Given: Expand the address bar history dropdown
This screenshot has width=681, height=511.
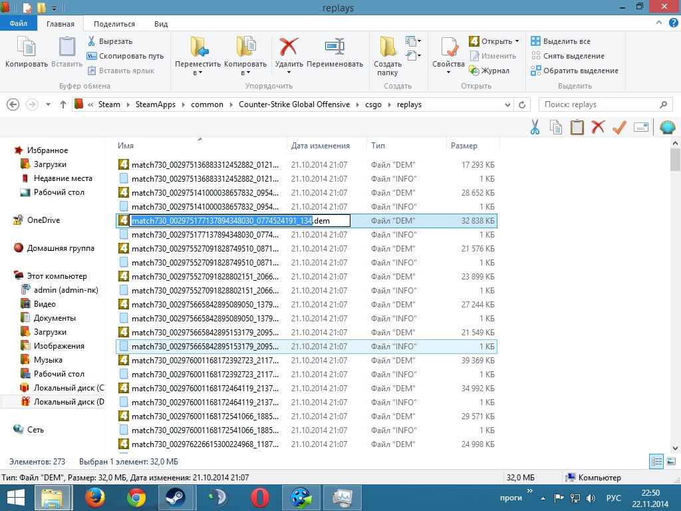Looking at the screenshot, I should (x=507, y=104).
